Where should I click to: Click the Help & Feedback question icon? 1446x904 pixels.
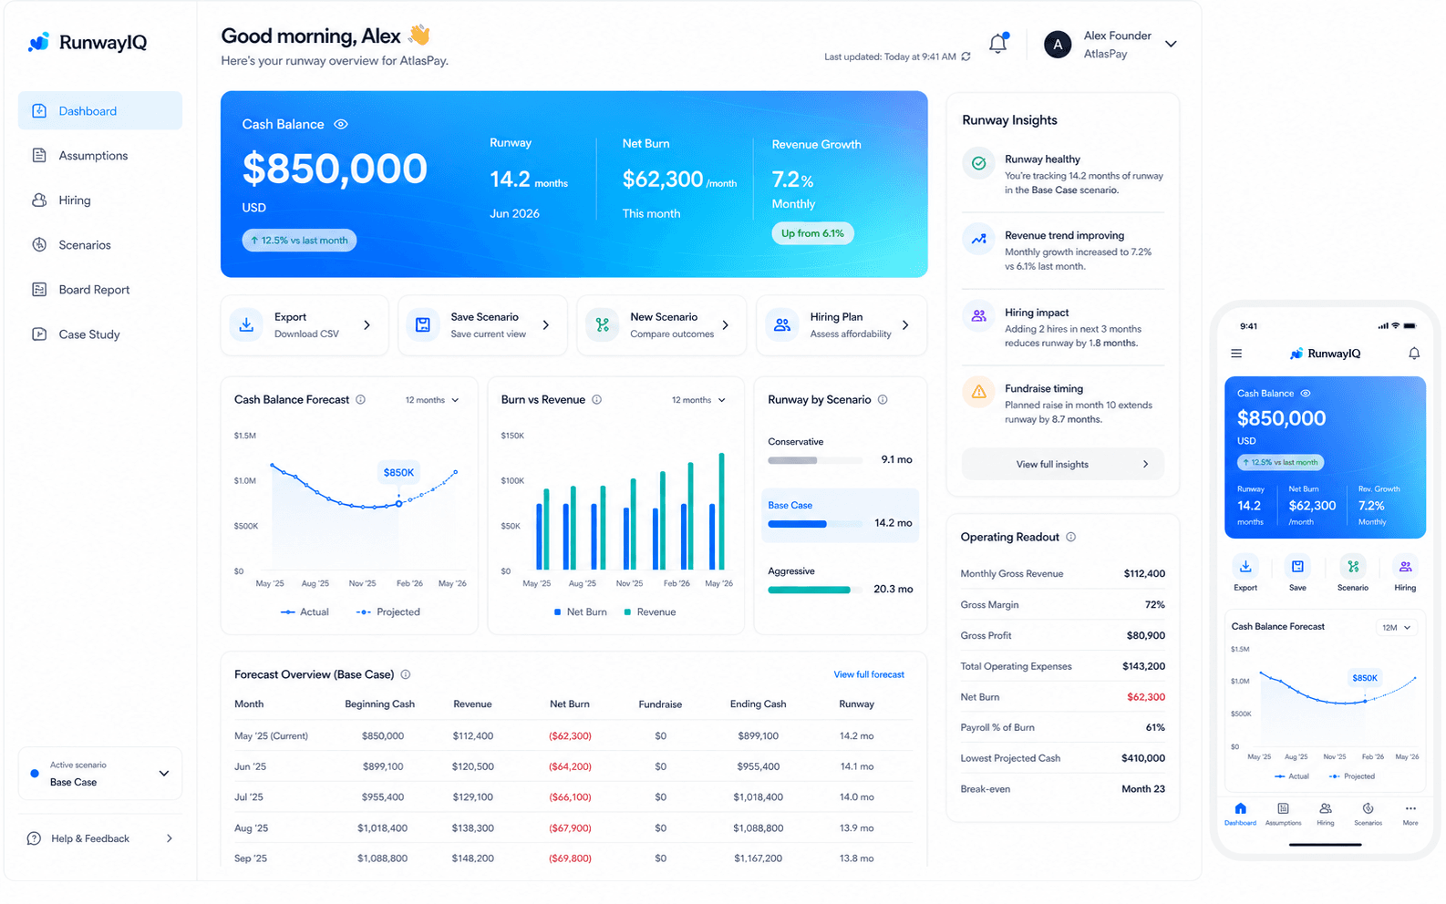pyautogui.click(x=34, y=838)
